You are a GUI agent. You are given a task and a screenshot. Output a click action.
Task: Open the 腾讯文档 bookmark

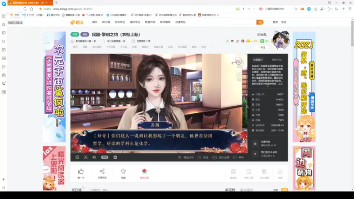point(53,15)
